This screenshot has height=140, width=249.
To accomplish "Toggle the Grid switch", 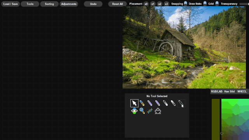I will point(217,3).
